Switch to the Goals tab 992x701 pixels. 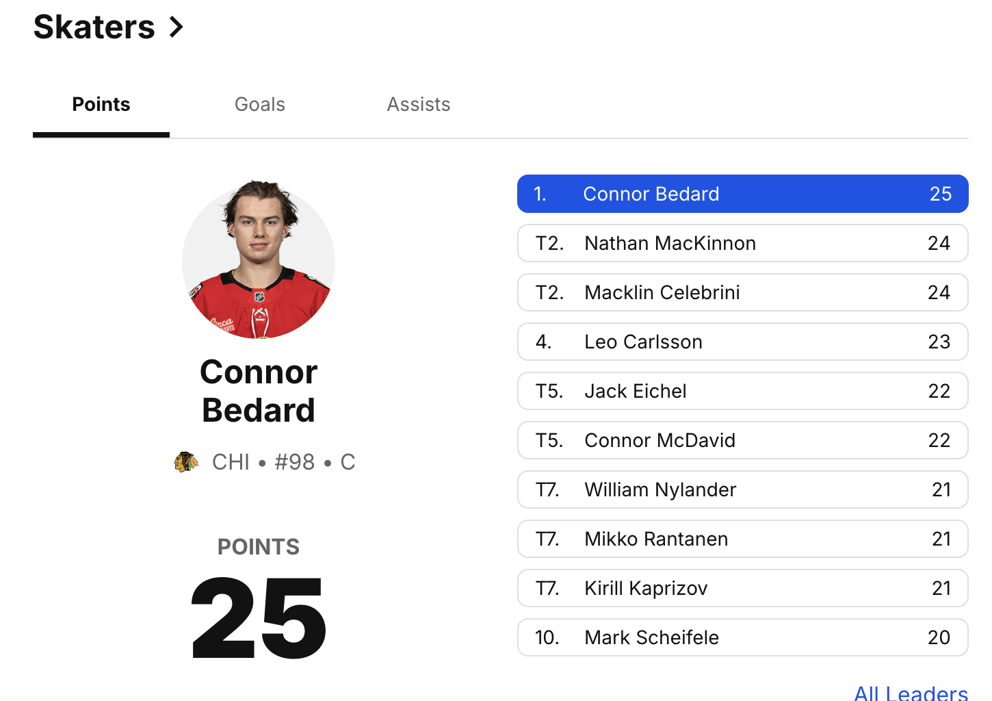click(x=259, y=104)
